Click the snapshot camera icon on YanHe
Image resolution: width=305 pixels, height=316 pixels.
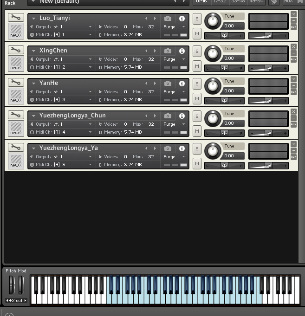click(x=168, y=84)
